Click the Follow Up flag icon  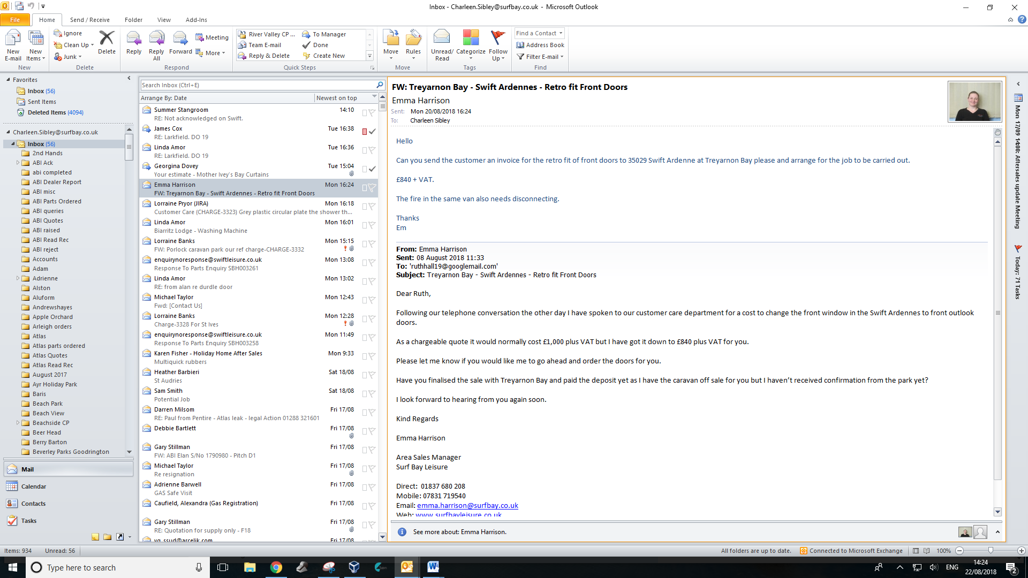tap(498, 39)
